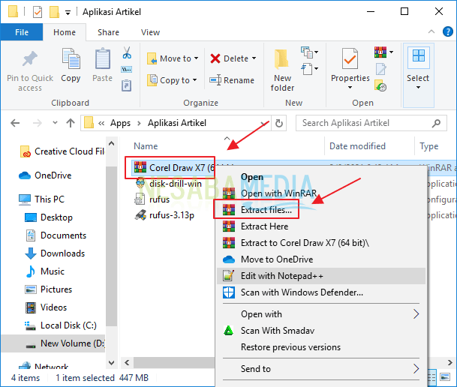The image size is (457, 387).
Task: Expand the Send to submenu
Action: 321,369
